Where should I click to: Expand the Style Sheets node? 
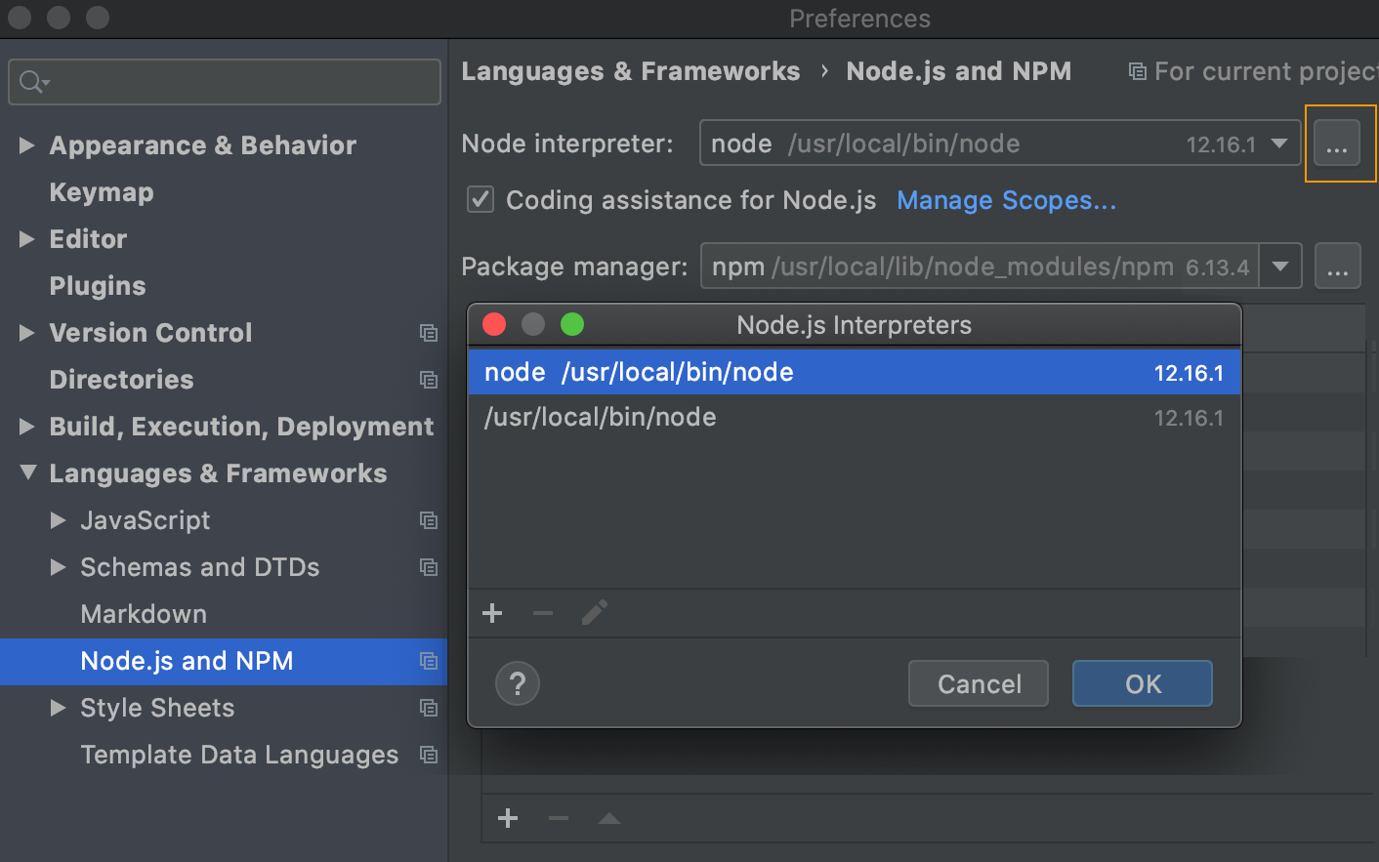click(x=59, y=708)
